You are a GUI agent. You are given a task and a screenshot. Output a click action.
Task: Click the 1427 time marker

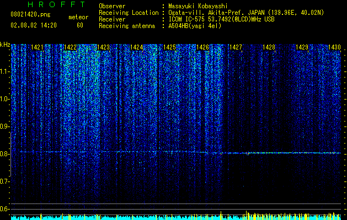[236, 47]
